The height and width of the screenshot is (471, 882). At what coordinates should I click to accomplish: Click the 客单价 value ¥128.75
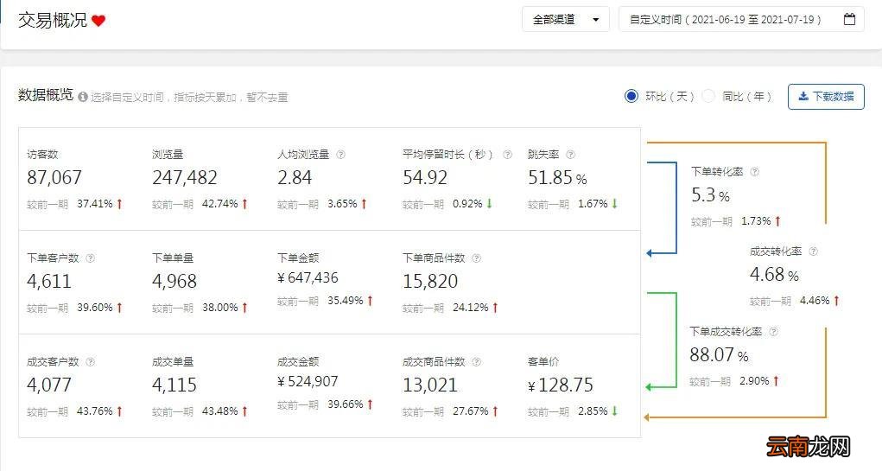coord(561,385)
